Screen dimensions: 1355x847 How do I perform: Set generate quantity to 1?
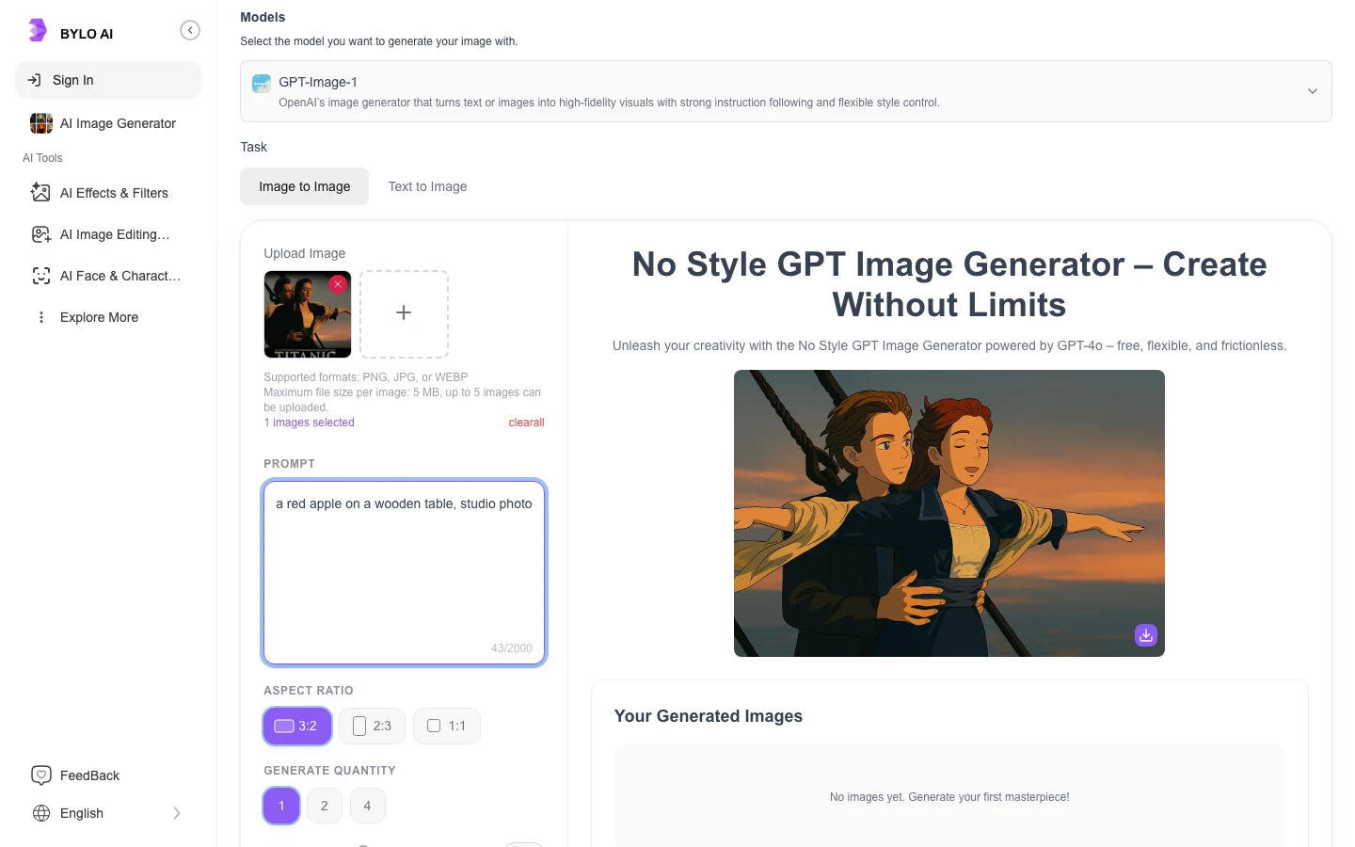point(281,806)
